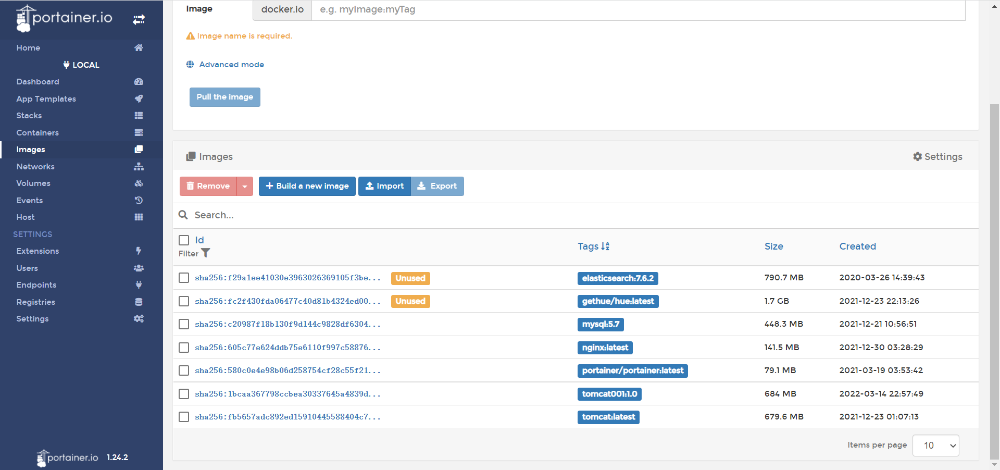Select the tomcat001:1.0 image checkbox

[184, 394]
